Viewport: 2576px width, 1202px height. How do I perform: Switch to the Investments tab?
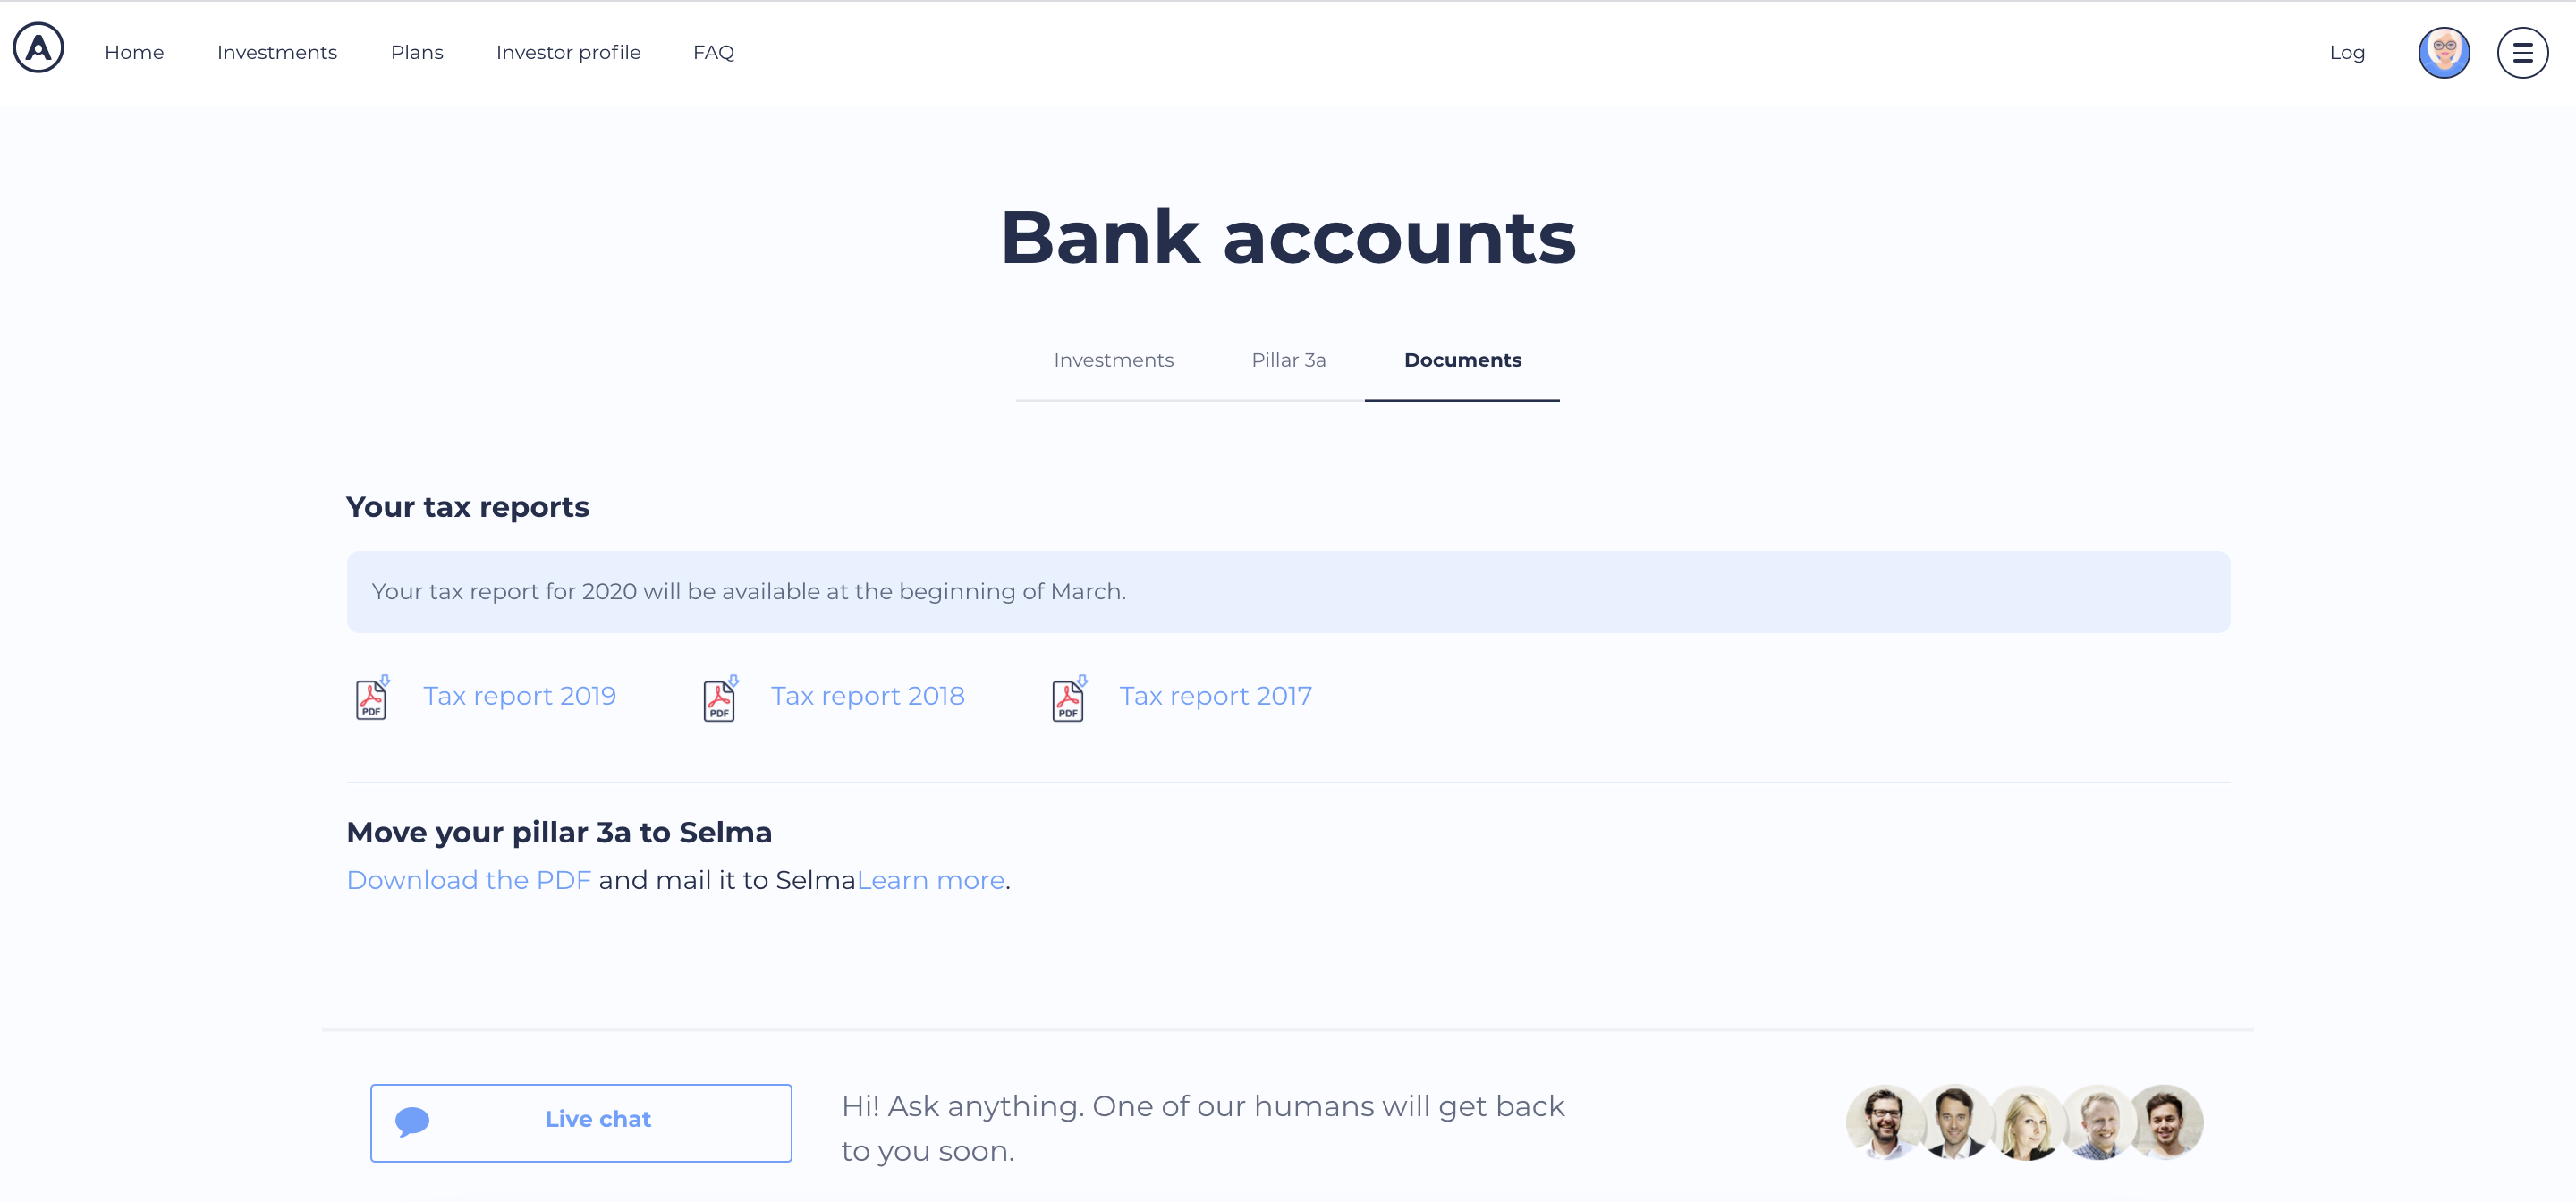[1114, 360]
